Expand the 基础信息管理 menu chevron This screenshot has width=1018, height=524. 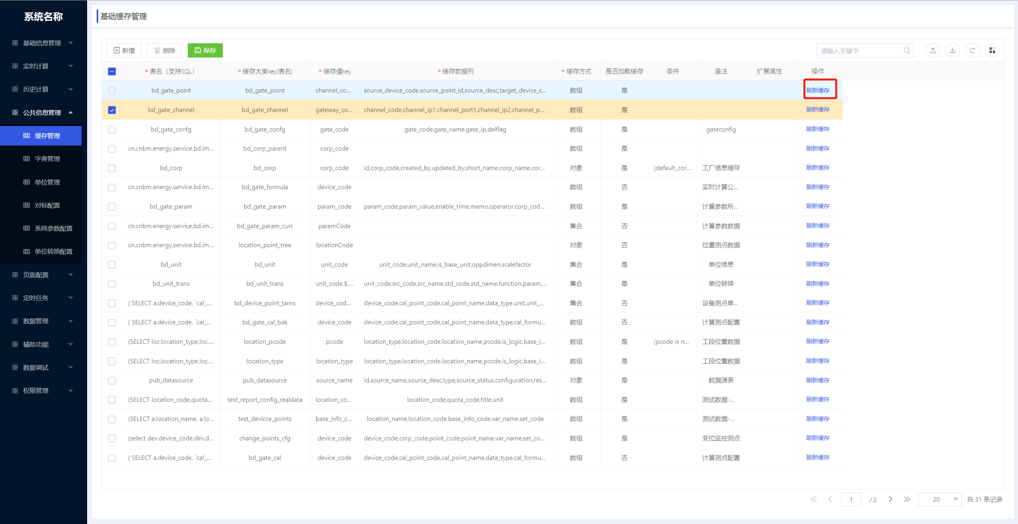[71, 43]
